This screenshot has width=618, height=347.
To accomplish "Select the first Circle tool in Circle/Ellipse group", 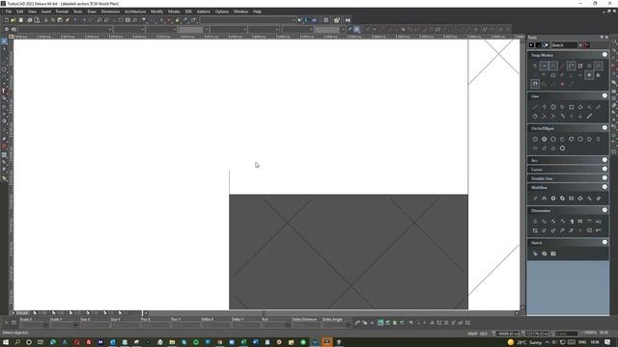I will point(535,139).
